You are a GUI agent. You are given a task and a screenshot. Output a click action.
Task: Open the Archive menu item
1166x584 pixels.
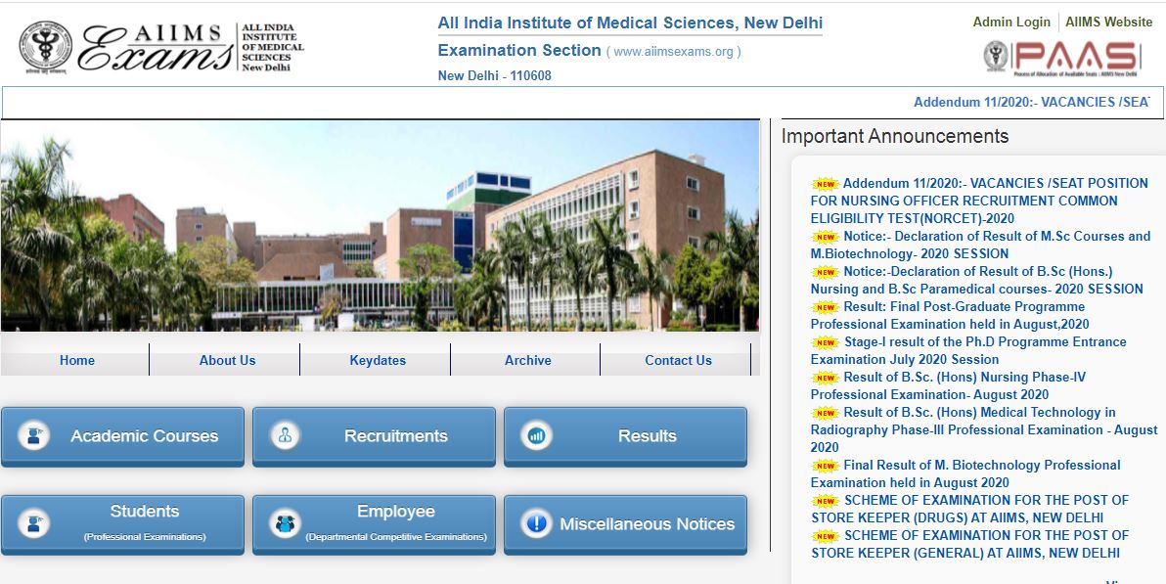[x=528, y=360]
